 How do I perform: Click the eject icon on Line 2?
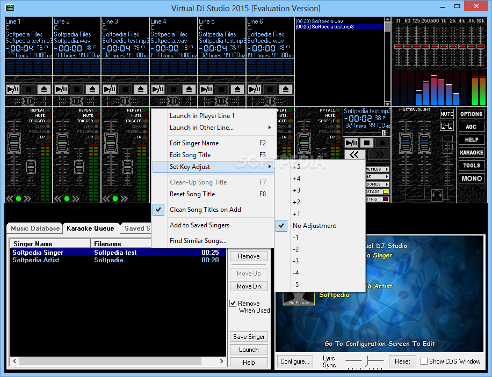(93, 89)
